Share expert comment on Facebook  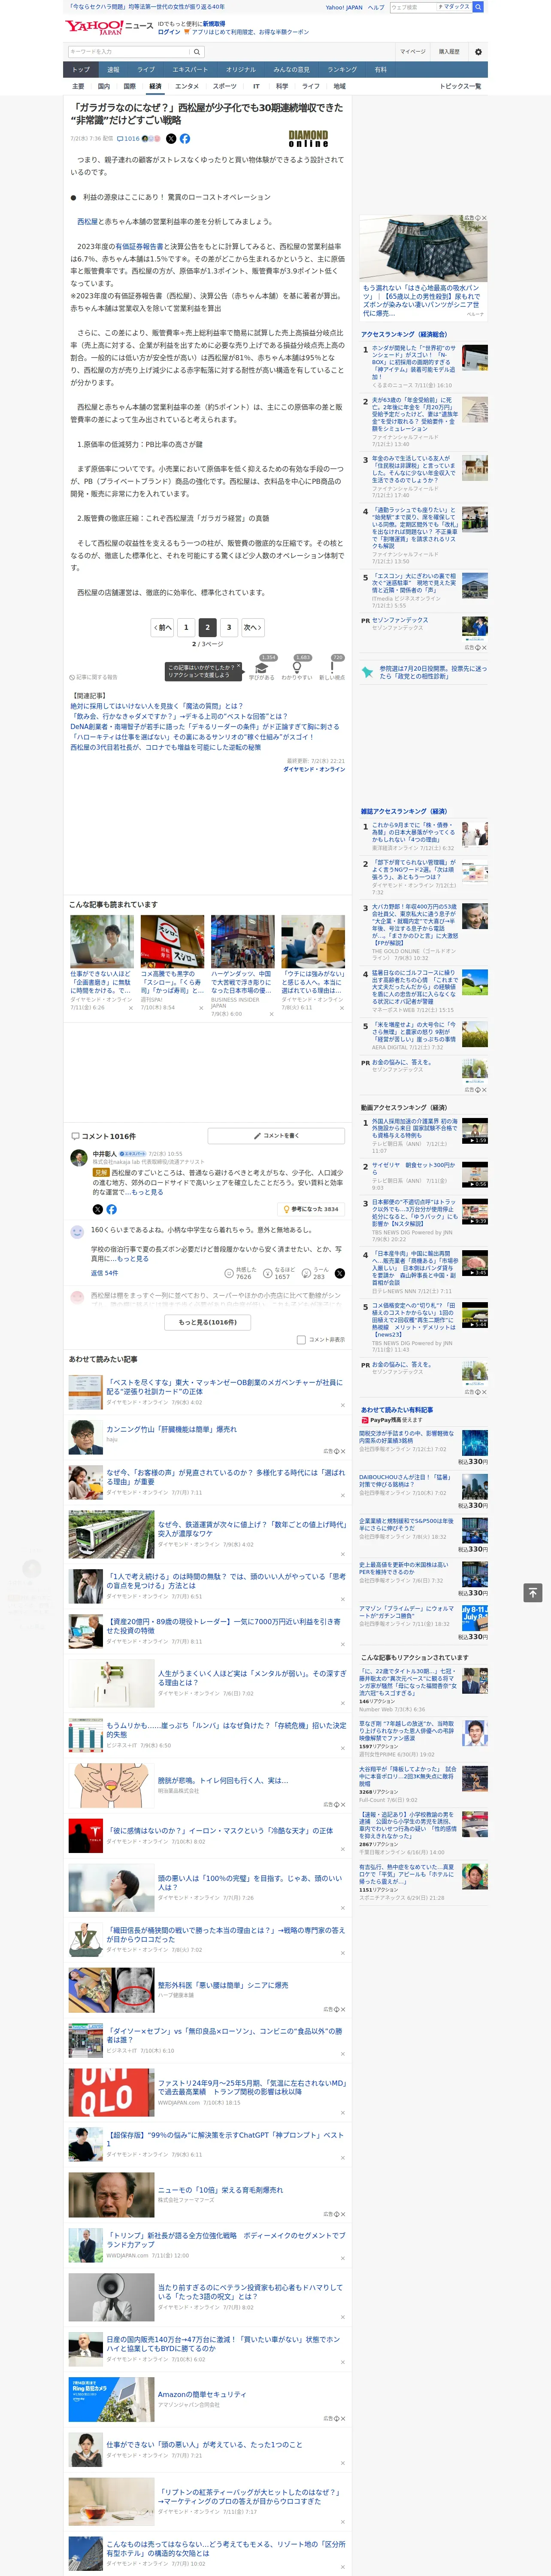click(111, 1209)
